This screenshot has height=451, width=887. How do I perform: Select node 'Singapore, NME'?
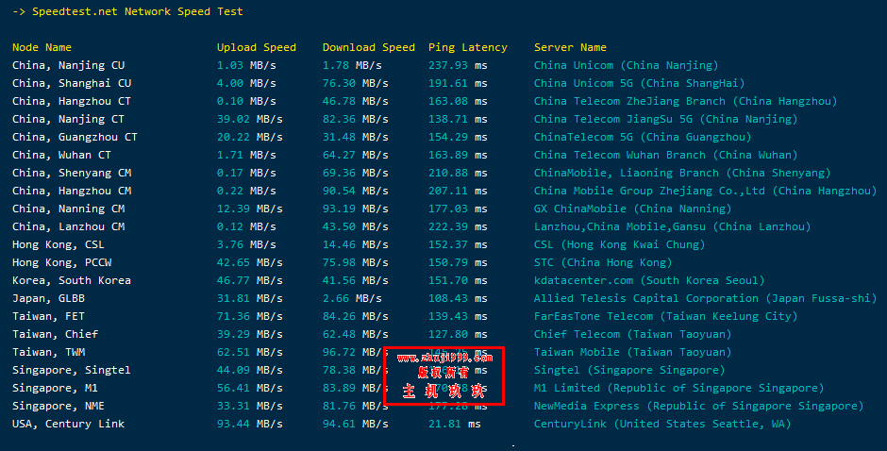[x=59, y=407]
